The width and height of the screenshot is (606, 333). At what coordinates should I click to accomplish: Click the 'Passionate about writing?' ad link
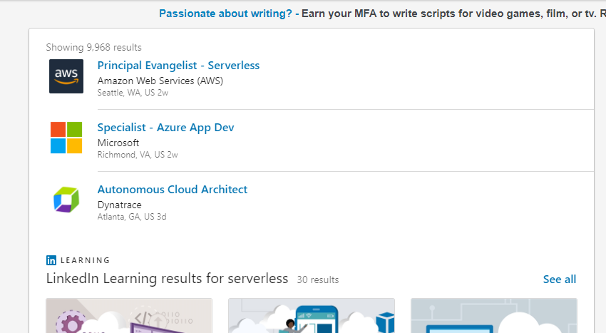tap(225, 14)
